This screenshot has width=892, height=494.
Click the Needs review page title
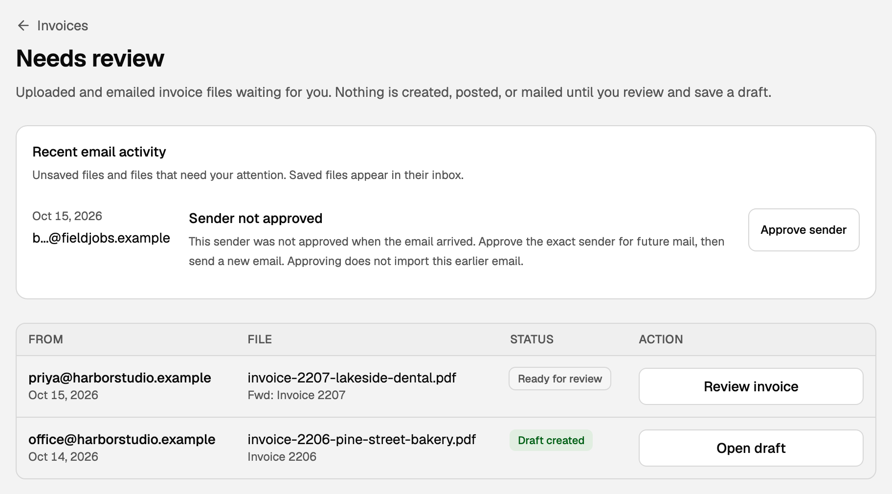(x=90, y=59)
